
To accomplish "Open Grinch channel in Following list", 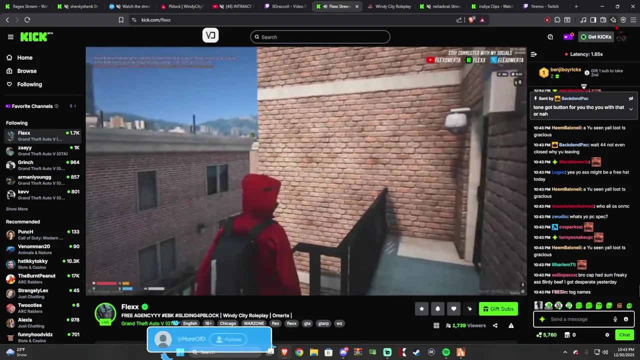I will (42, 165).
